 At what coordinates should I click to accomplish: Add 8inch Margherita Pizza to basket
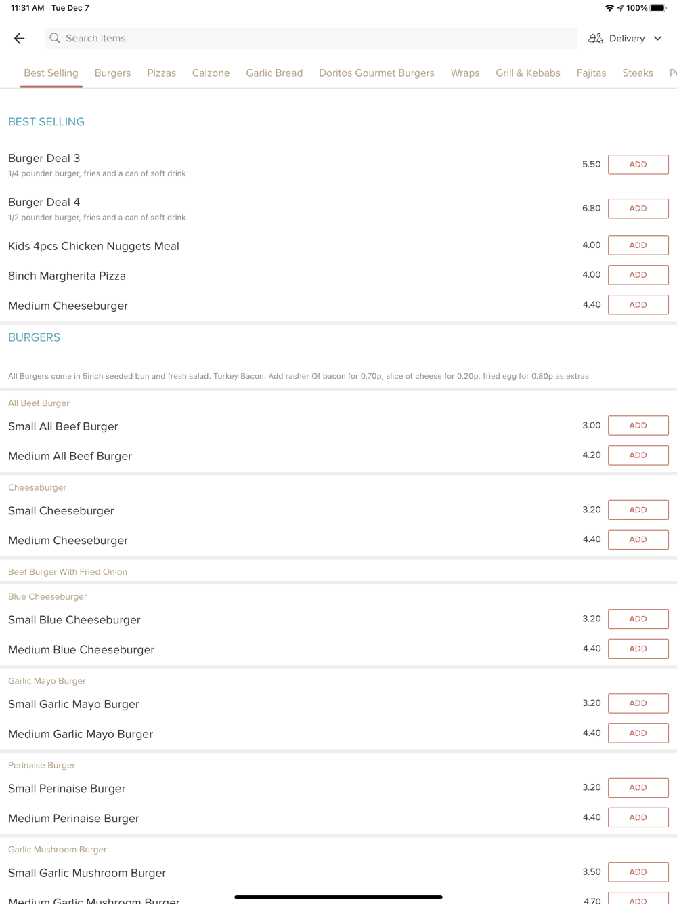coord(638,275)
